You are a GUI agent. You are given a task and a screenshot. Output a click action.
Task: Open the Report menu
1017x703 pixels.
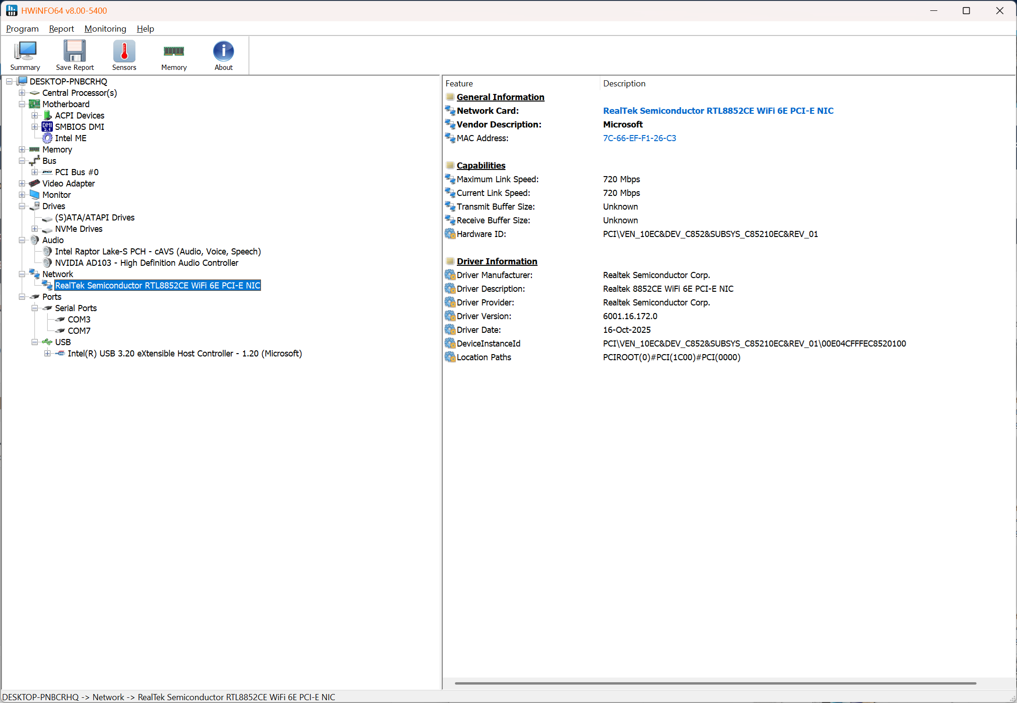(61, 29)
